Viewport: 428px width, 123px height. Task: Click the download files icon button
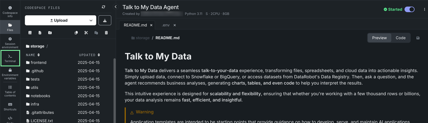[105, 20]
